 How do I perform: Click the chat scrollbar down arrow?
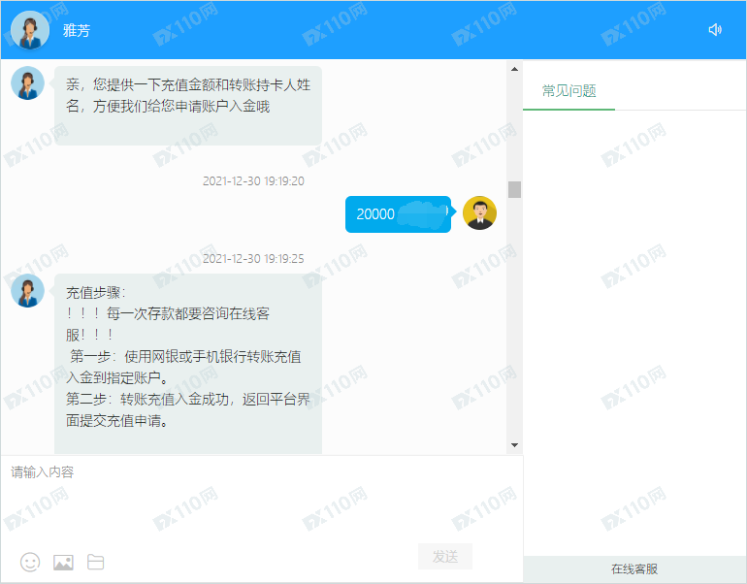[514, 444]
